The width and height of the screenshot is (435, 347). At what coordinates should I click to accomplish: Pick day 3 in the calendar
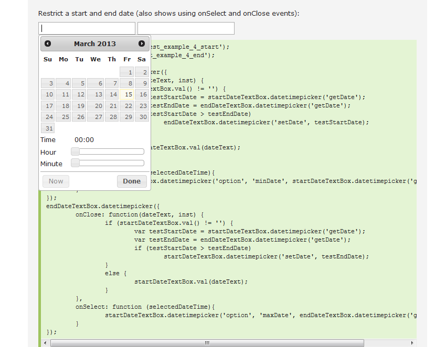[48, 83]
